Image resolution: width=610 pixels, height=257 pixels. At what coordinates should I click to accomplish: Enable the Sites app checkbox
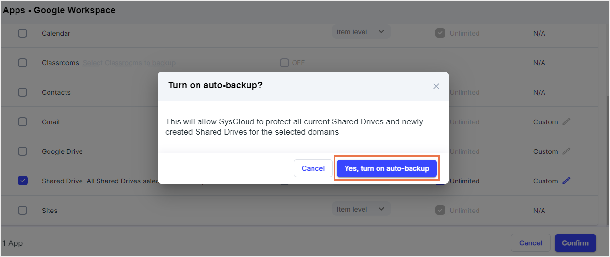pos(23,211)
